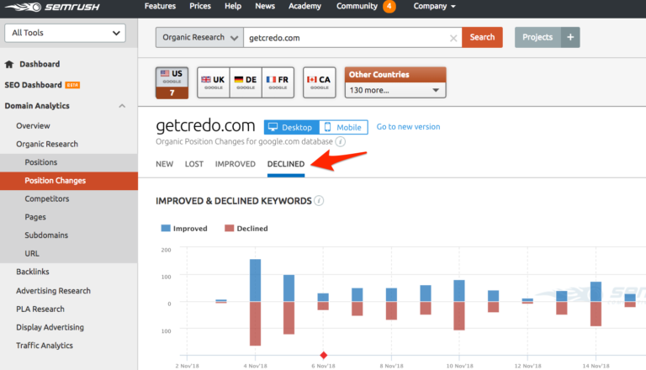Select the UK Google database
646x370 pixels.
point(214,82)
